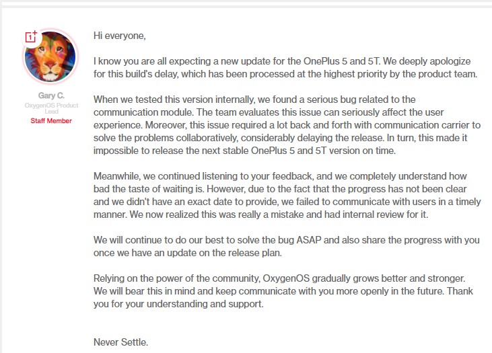Select the OxygenOS Product Lead title text
Image resolution: width=492 pixels, height=353 pixels.
pos(51,108)
